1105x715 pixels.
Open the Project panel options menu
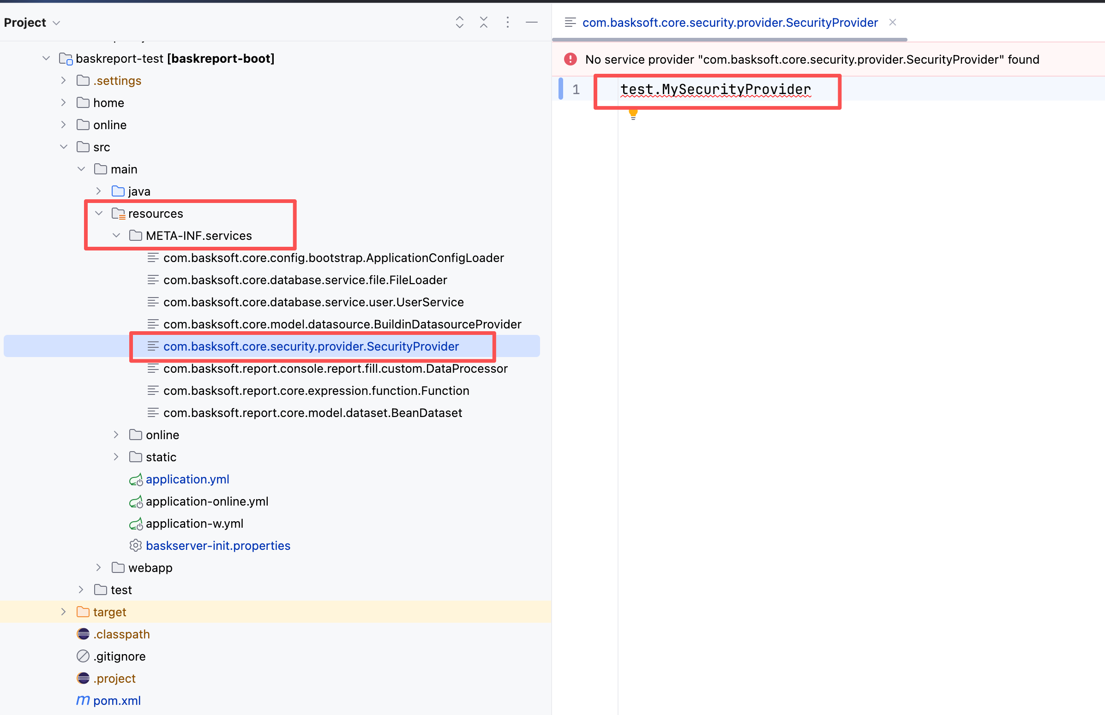[507, 22]
